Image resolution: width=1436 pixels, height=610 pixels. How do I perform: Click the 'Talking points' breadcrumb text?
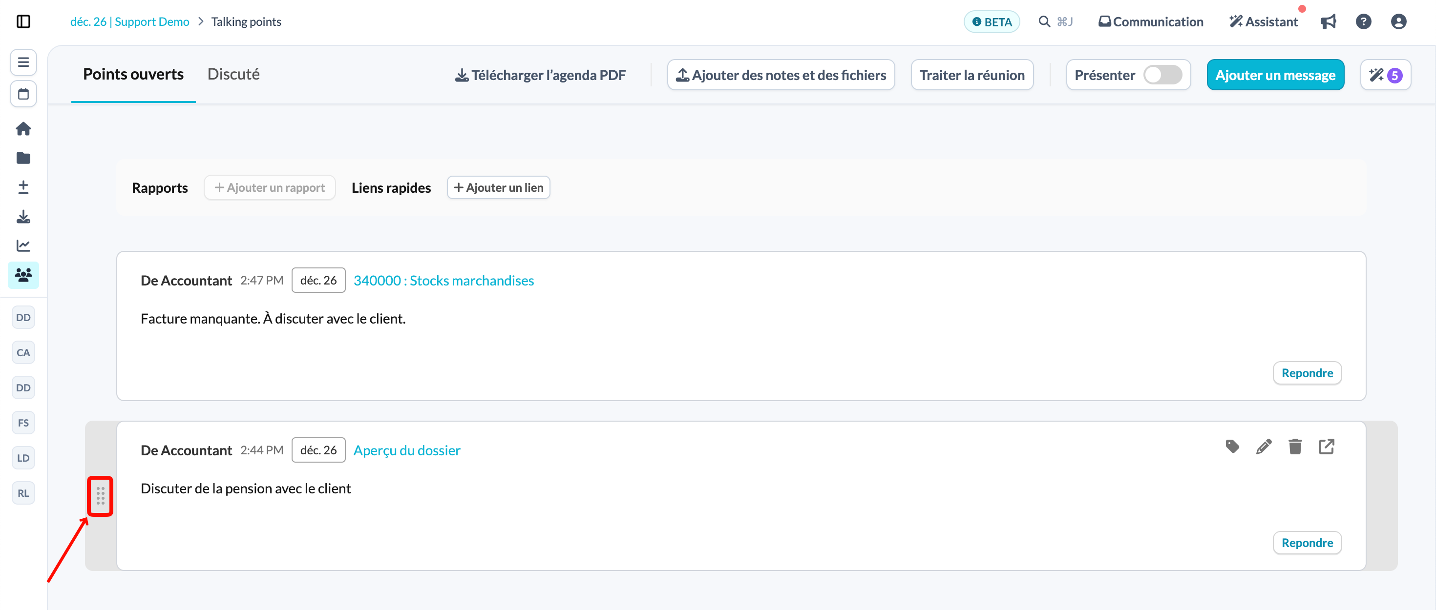pos(246,22)
